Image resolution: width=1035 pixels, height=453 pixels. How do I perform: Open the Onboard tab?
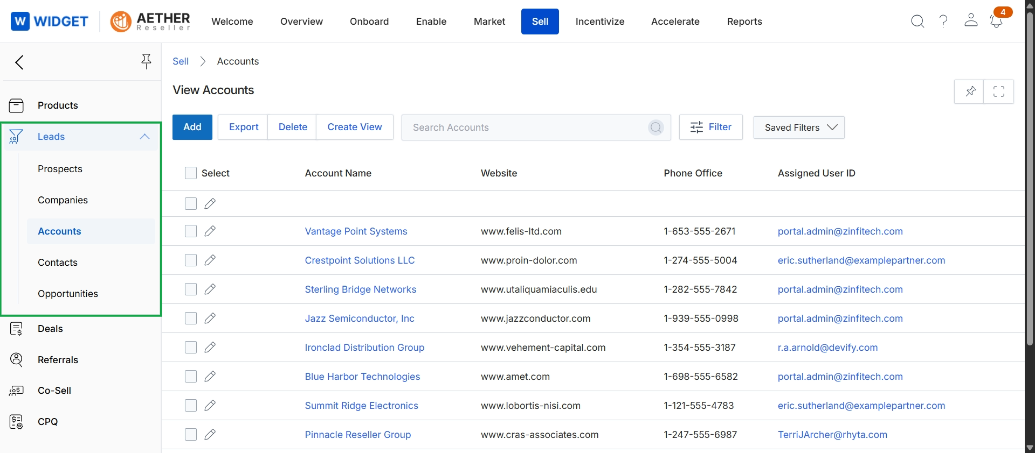click(369, 22)
